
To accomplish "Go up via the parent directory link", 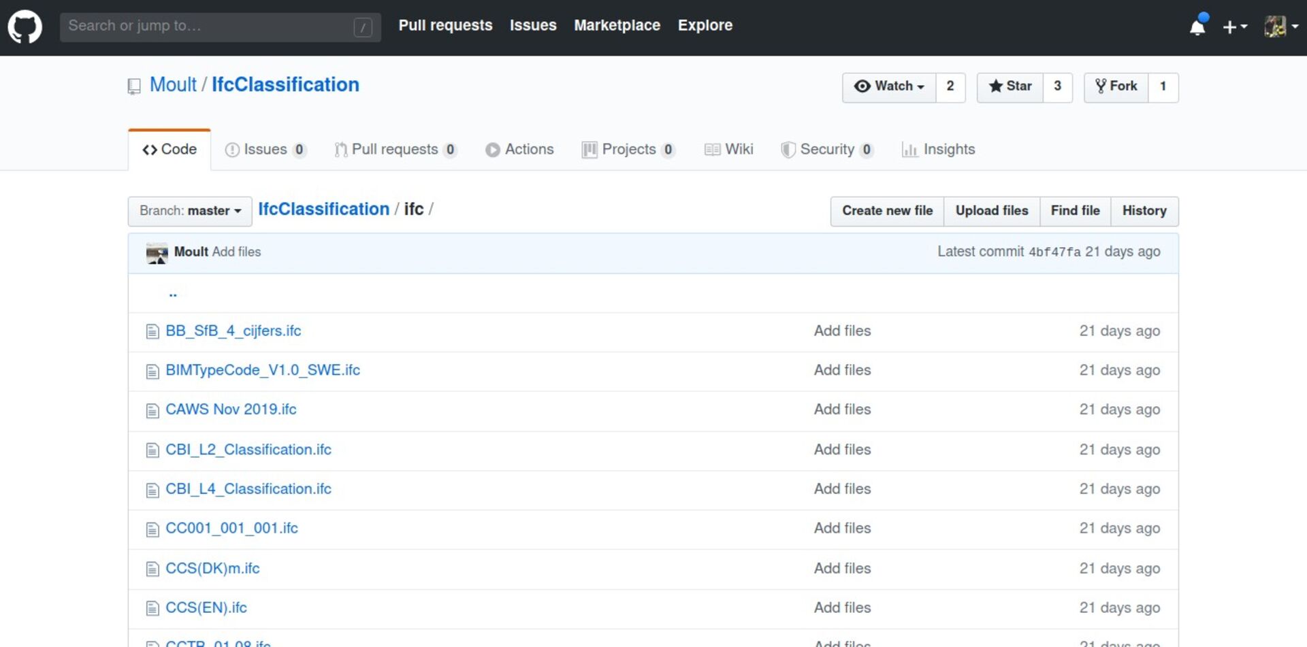I will [173, 294].
